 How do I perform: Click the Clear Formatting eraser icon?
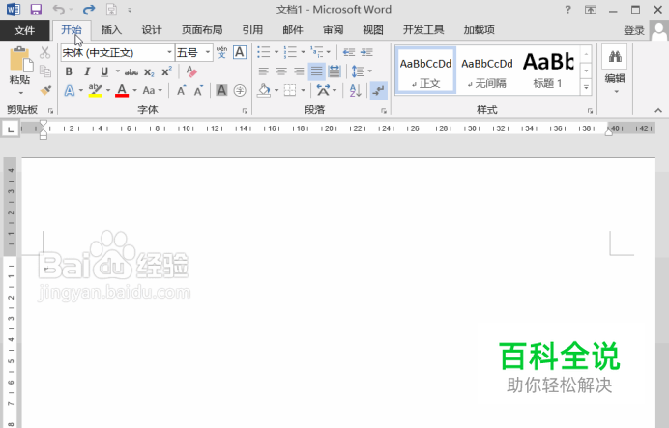(191, 71)
